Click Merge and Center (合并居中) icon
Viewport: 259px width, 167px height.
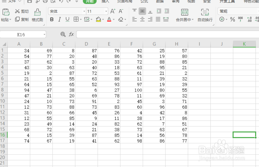click(185, 12)
